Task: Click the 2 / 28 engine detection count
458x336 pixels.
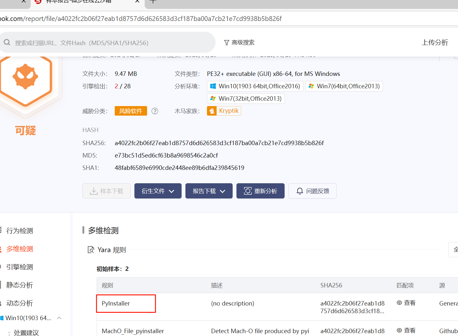Action: coord(123,86)
